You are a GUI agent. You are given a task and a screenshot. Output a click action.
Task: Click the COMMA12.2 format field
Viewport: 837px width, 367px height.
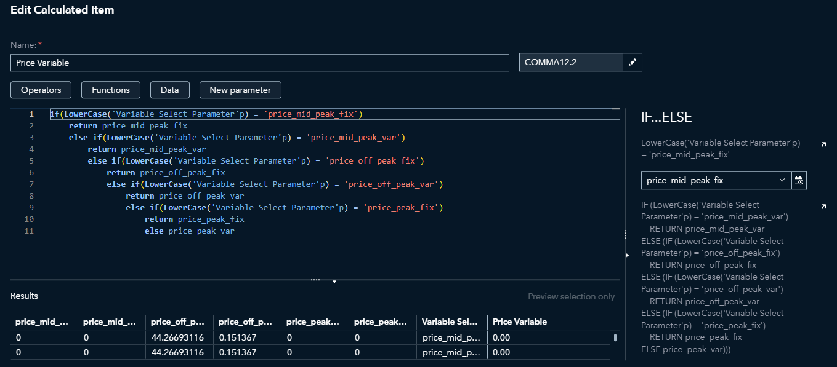pyautogui.click(x=570, y=63)
